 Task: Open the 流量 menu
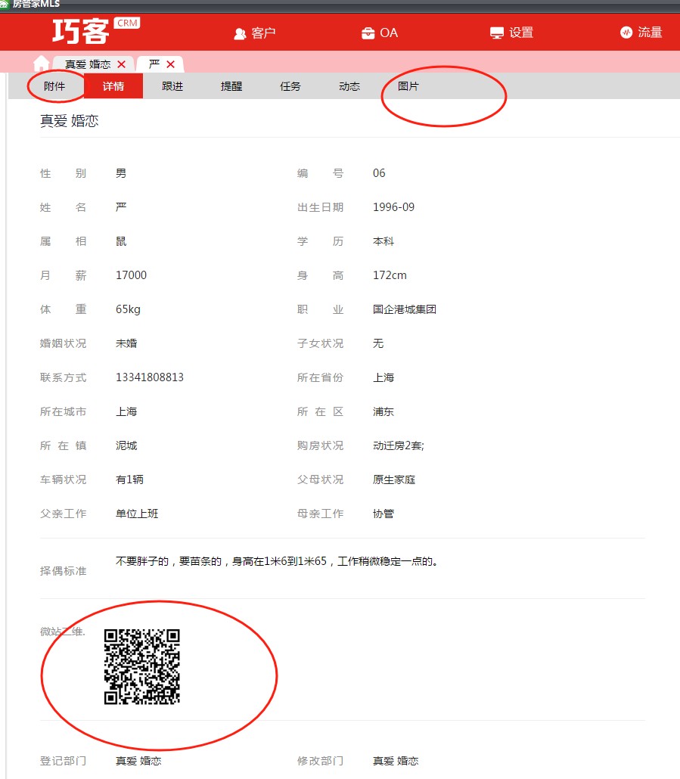click(x=641, y=33)
